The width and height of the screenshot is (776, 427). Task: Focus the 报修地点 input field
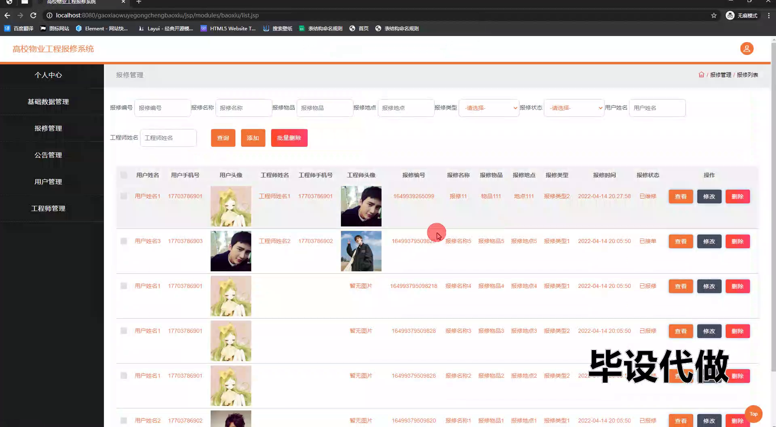(x=406, y=108)
